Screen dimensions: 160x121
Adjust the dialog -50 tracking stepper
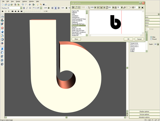tap(122, 7)
